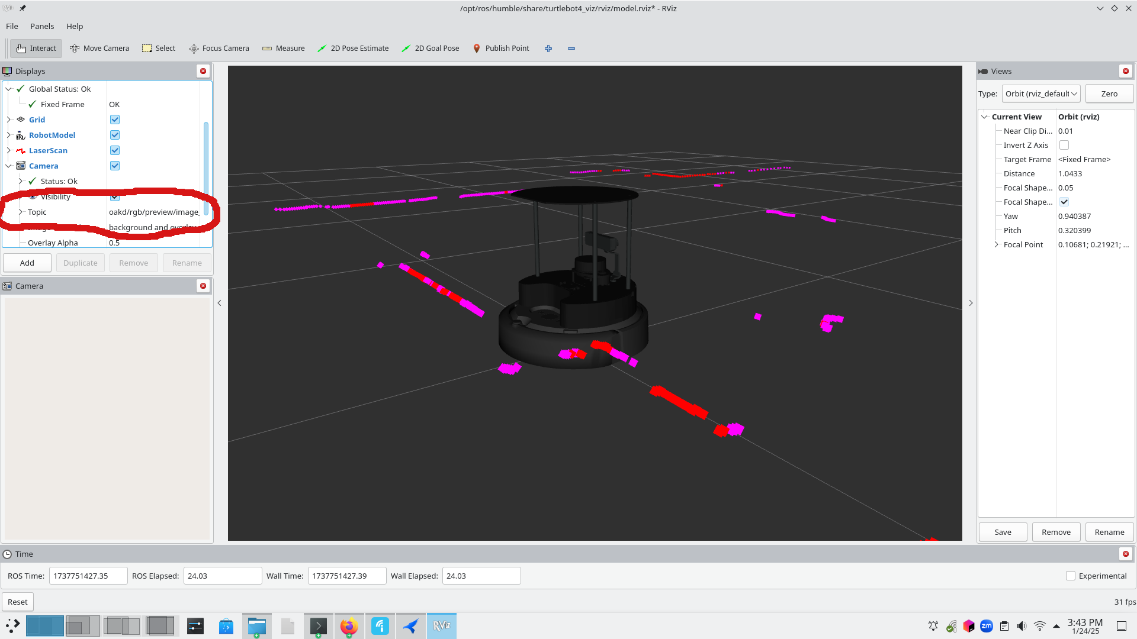The image size is (1137, 639).
Task: Open the view Type dropdown
Action: (x=1041, y=93)
